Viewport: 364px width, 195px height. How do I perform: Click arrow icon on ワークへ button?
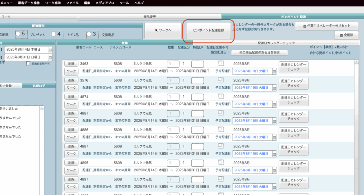tap(156, 30)
